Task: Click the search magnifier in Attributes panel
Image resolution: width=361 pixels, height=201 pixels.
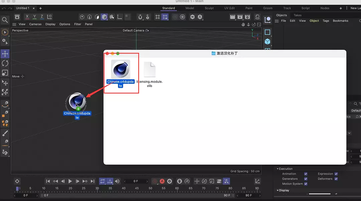Action: [x=355, y=104]
